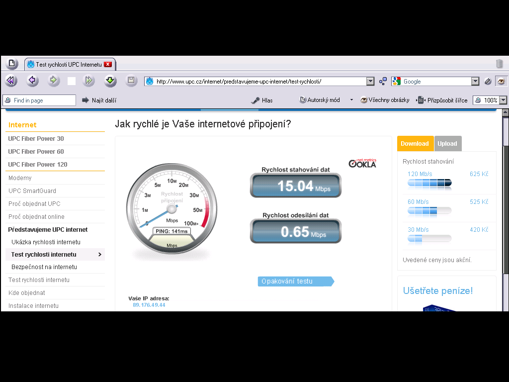509x382 pixels.
Task: Expand the address bar history dropdown
Action: [370, 81]
